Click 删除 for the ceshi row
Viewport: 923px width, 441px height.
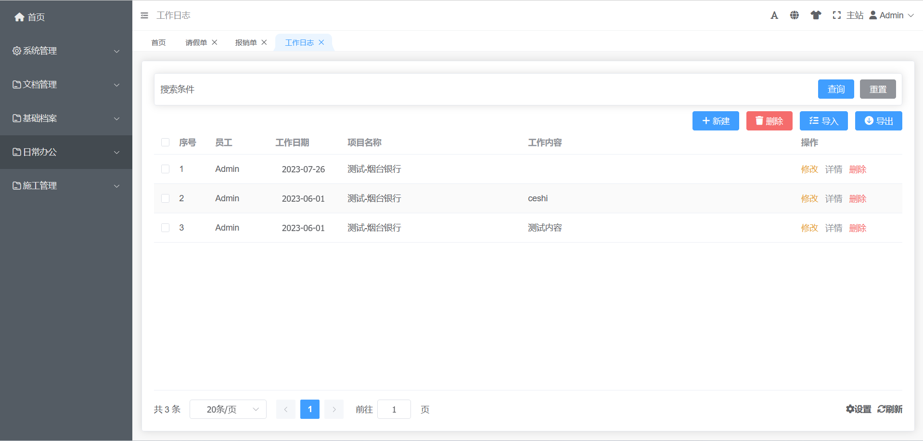point(858,198)
